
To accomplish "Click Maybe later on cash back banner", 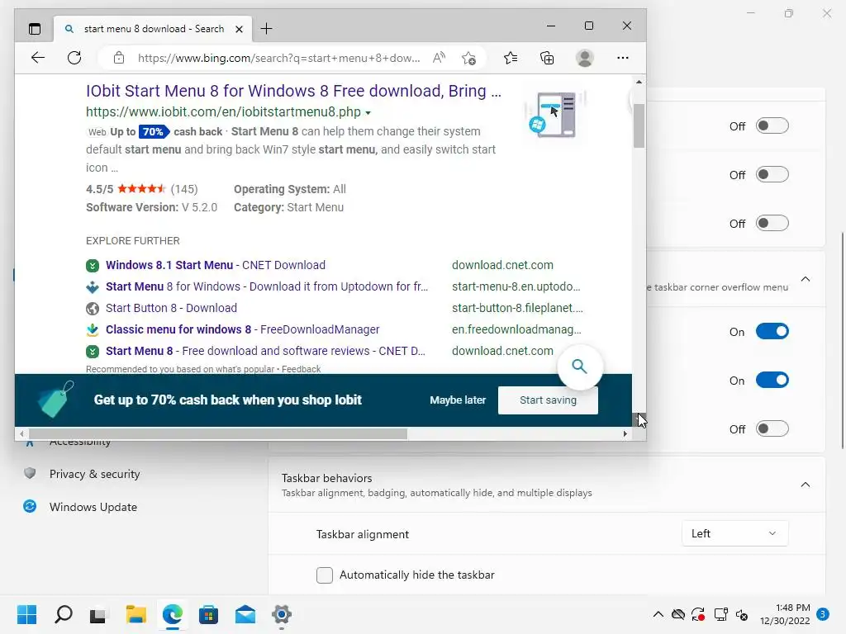I will [x=458, y=400].
